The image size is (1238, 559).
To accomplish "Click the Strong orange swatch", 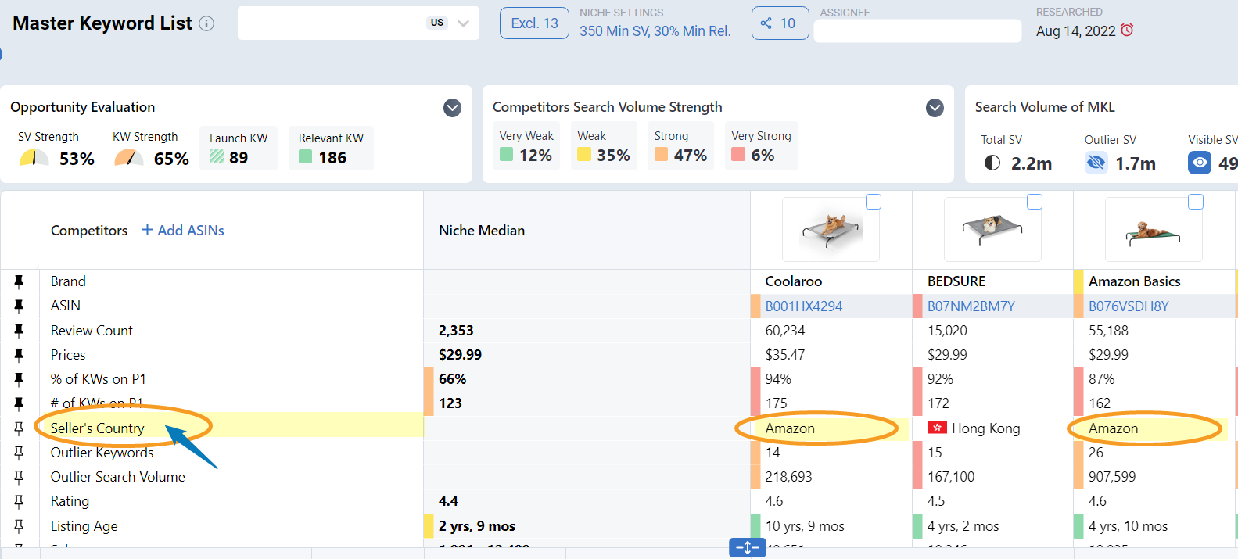I will tap(662, 155).
